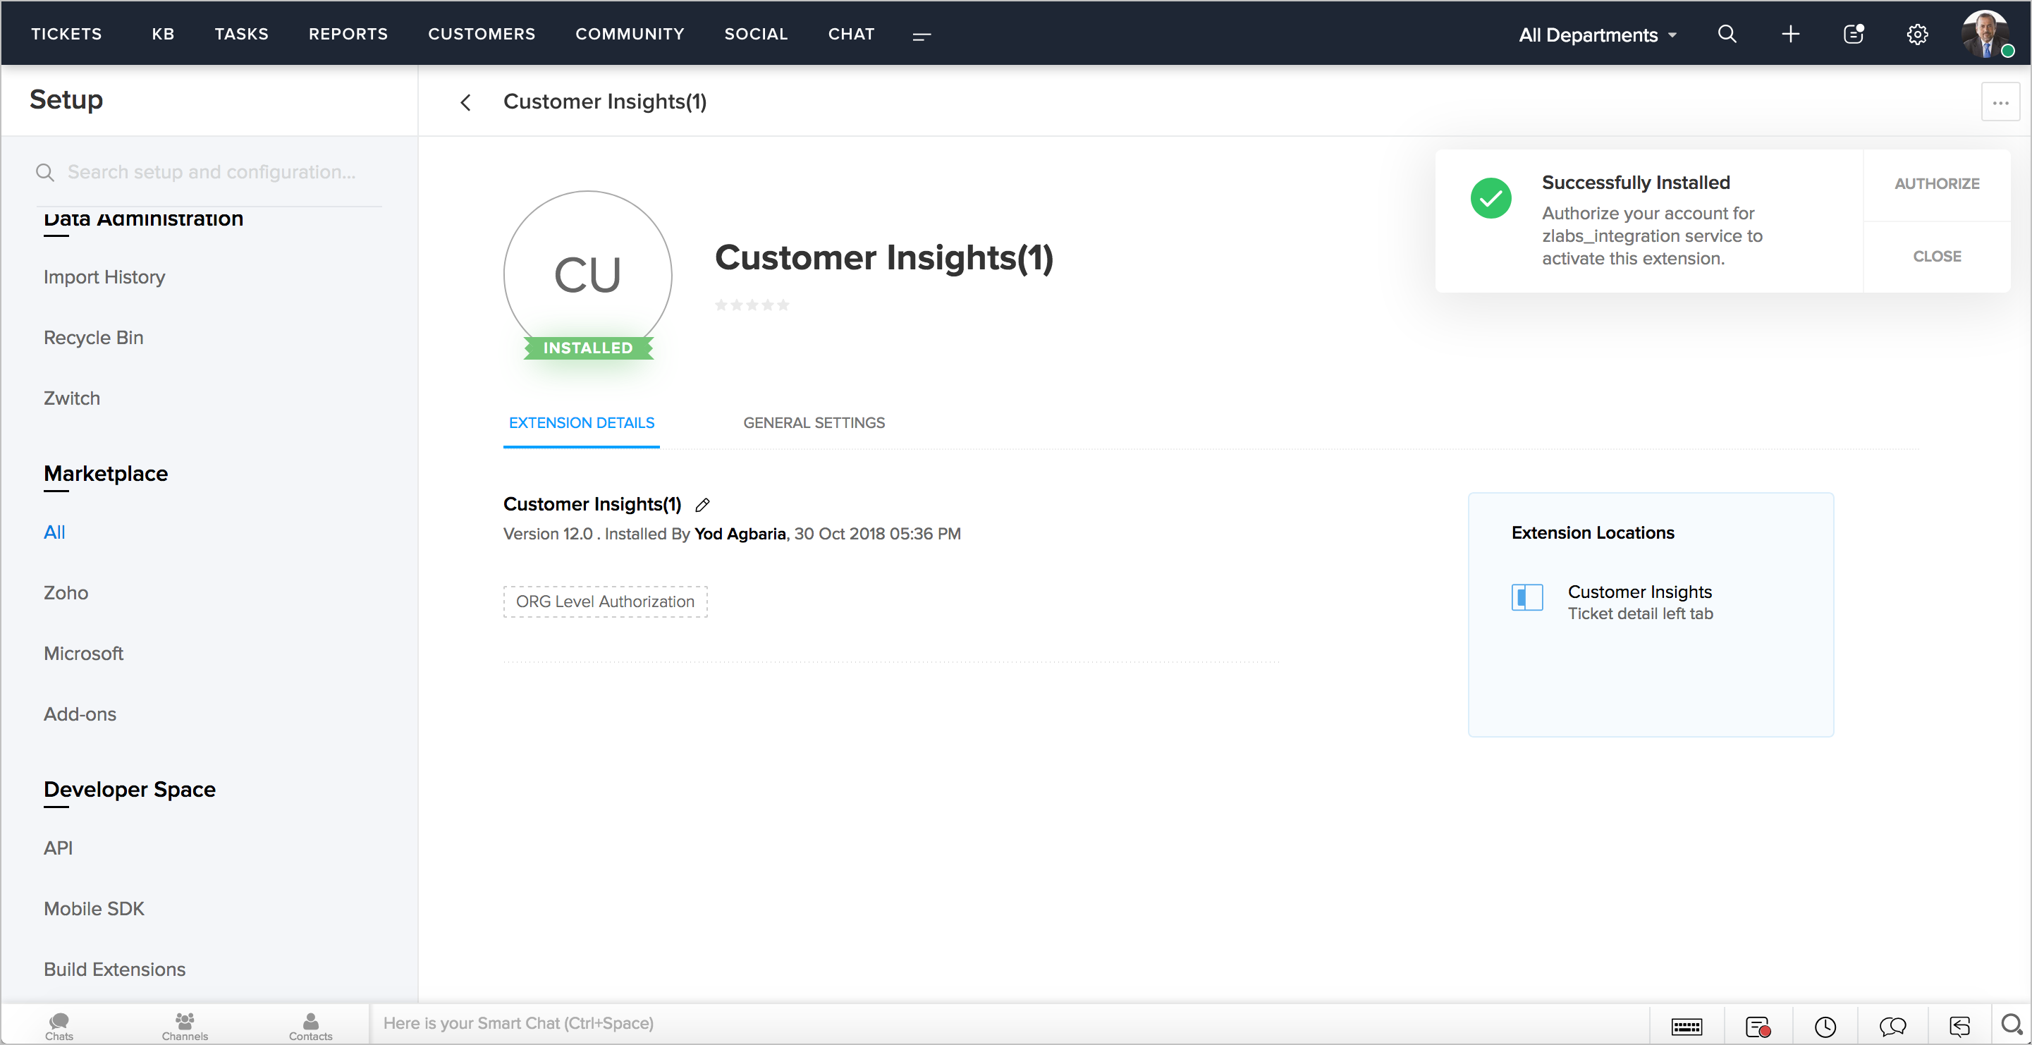Rate extension using the star rating
Viewport: 2032px width, 1045px height.
click(752, 305)
